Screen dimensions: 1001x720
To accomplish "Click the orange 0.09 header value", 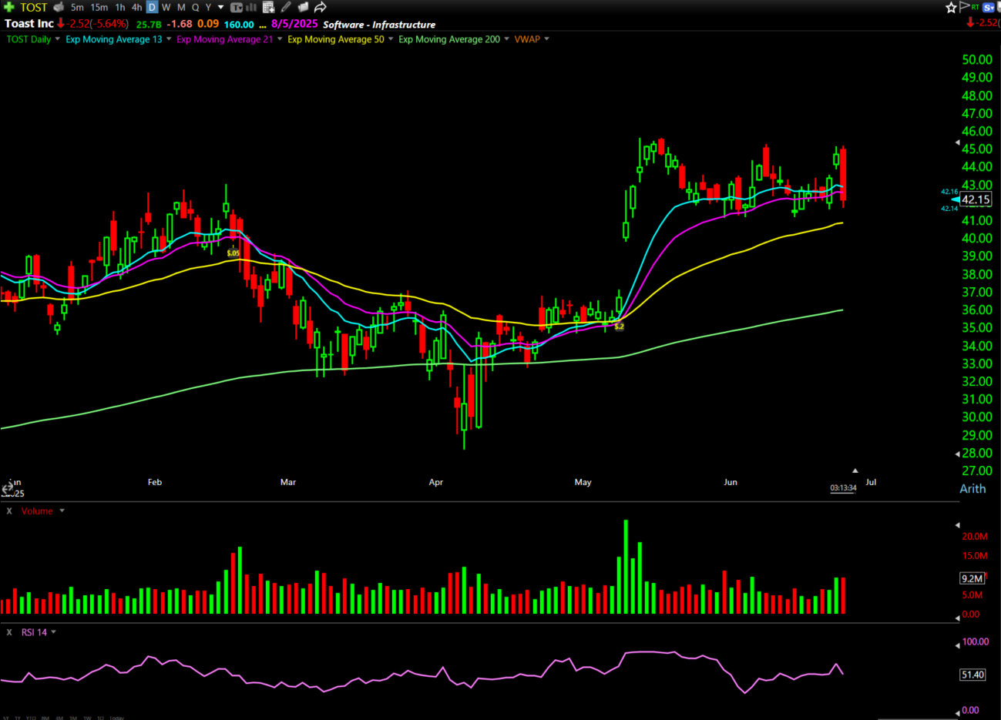I will point(208,25).
